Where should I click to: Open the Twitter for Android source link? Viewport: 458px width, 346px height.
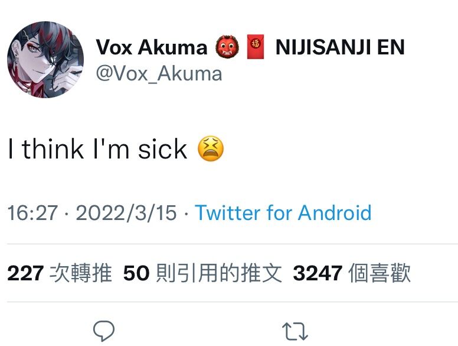tap(283, 212)
